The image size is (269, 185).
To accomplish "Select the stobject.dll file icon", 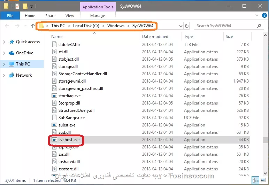I will point(54,59).
